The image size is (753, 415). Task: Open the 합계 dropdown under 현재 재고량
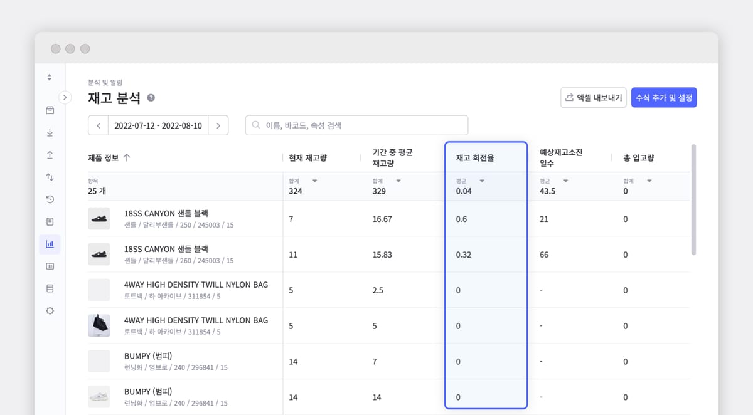(314, 181)
